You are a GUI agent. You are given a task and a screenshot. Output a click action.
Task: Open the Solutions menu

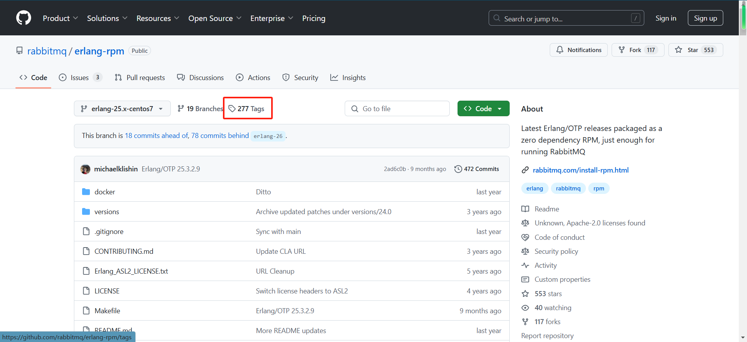pyautogui.click(x=107, y=18)
